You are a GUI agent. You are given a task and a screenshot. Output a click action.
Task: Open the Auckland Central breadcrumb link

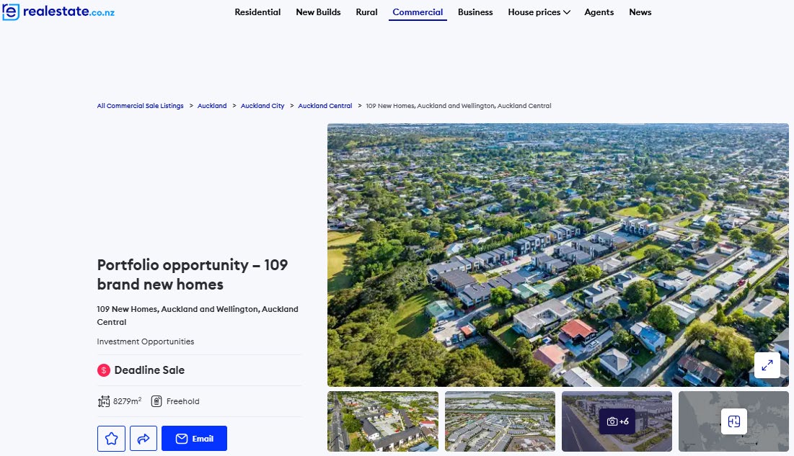325,106
